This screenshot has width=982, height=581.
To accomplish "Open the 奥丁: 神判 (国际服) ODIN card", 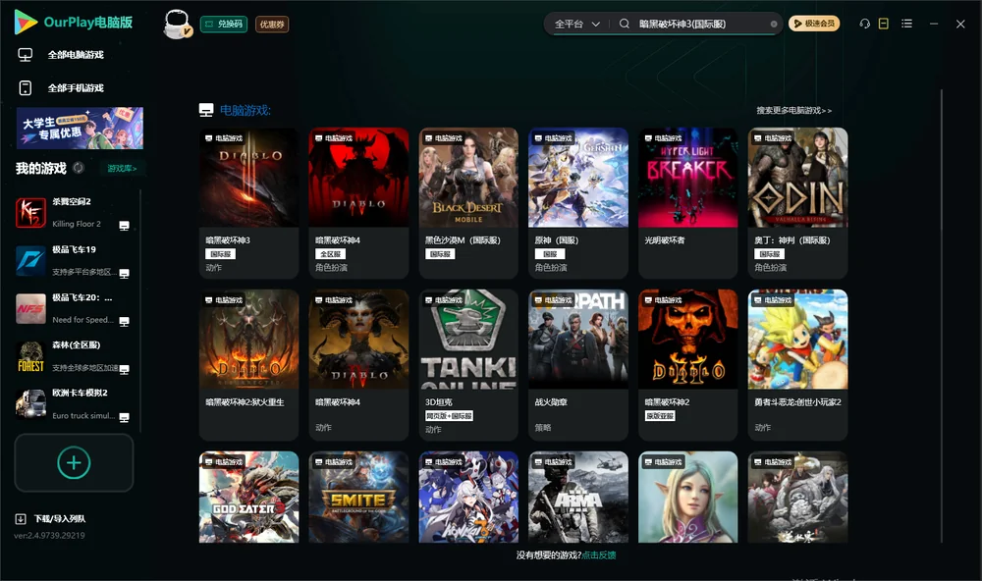I will (797, 203).
